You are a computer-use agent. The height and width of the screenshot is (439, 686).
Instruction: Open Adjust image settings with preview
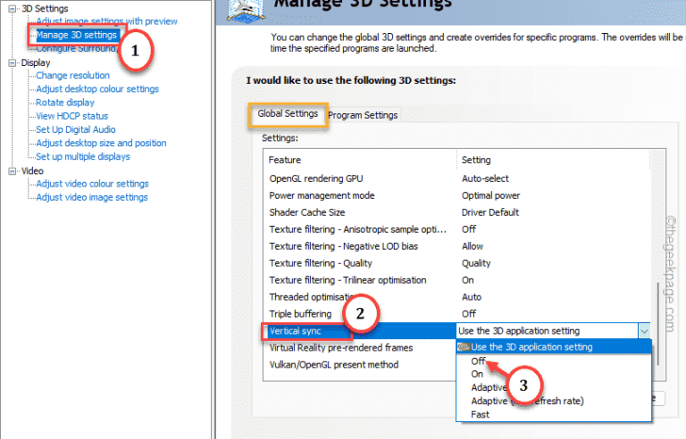point(107,21)
